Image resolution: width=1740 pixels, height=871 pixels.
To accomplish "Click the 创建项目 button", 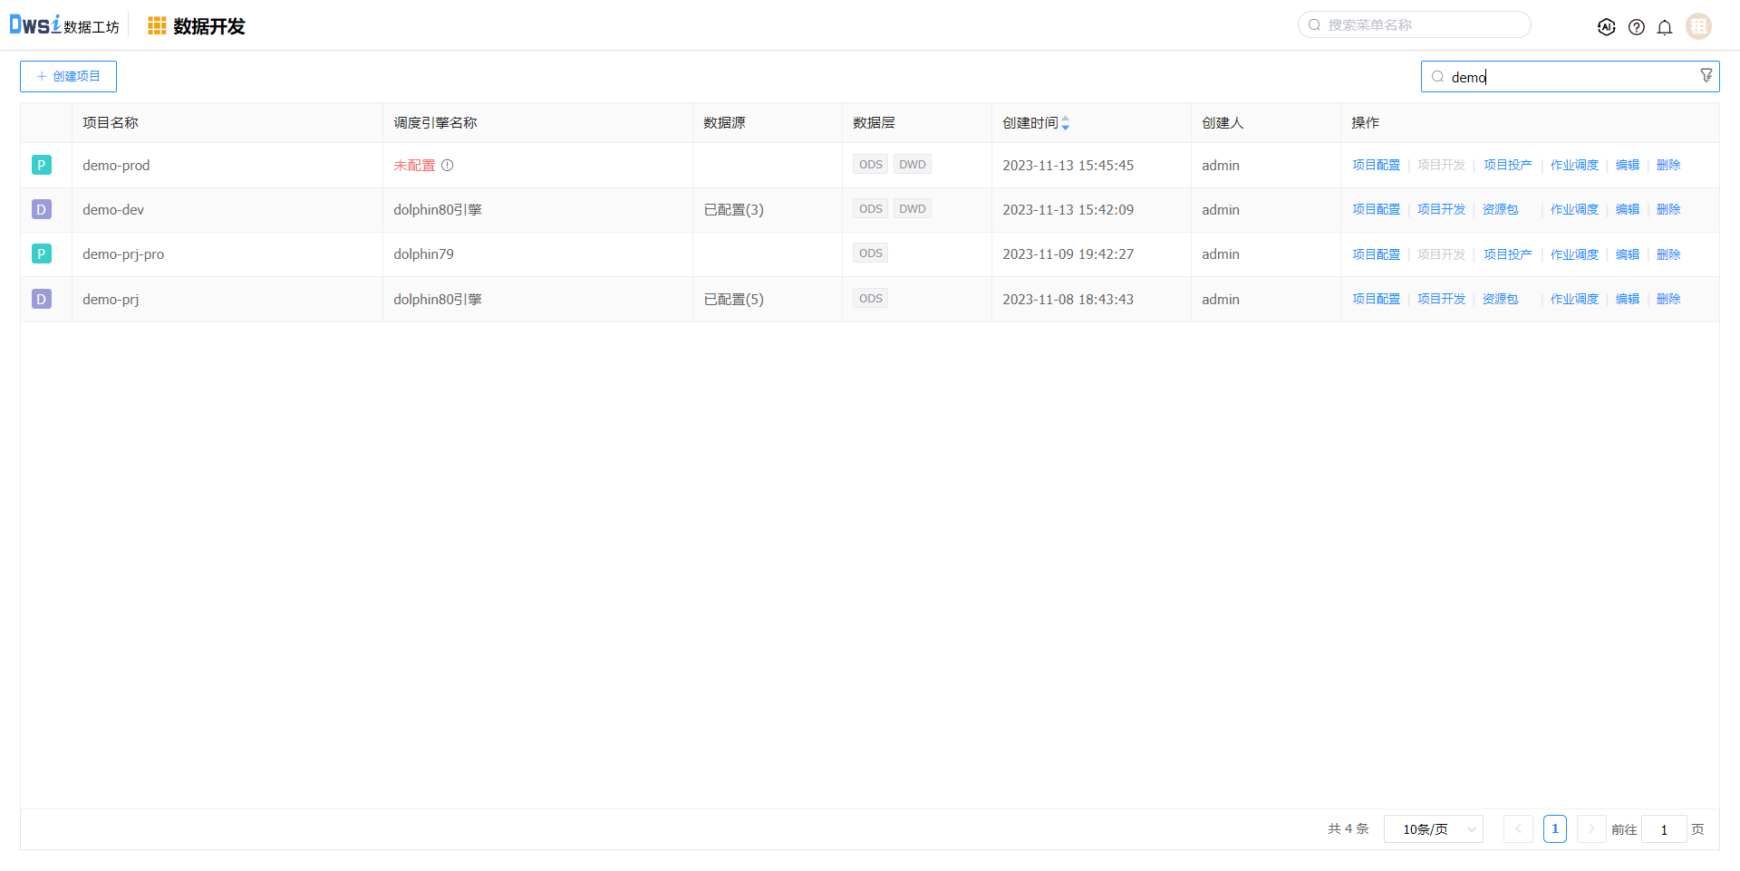I will [x=68, y=77].
